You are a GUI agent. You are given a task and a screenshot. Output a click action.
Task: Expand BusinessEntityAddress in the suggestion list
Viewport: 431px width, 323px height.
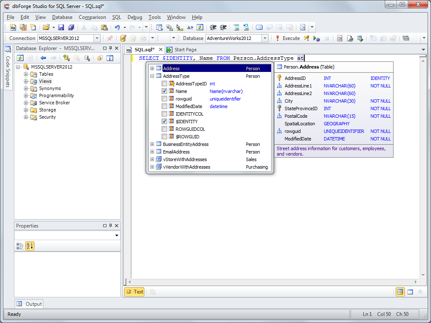(152, 144)
